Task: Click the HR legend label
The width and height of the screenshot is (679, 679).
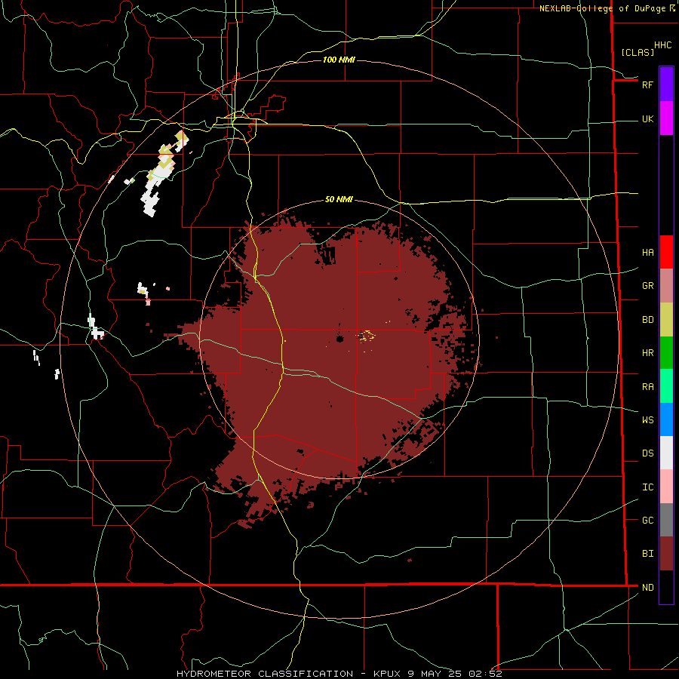Action: click(647, 353)
